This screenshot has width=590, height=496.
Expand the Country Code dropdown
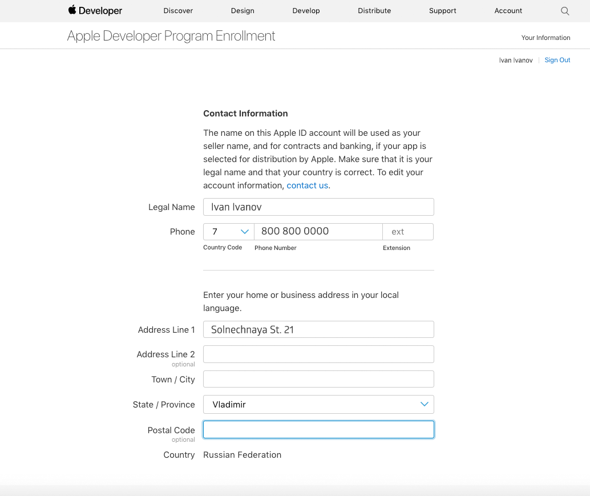click(229, 232)
